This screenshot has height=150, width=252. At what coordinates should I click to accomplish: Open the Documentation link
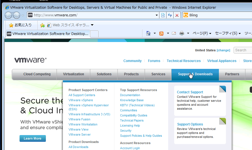[x=130, y=95]
